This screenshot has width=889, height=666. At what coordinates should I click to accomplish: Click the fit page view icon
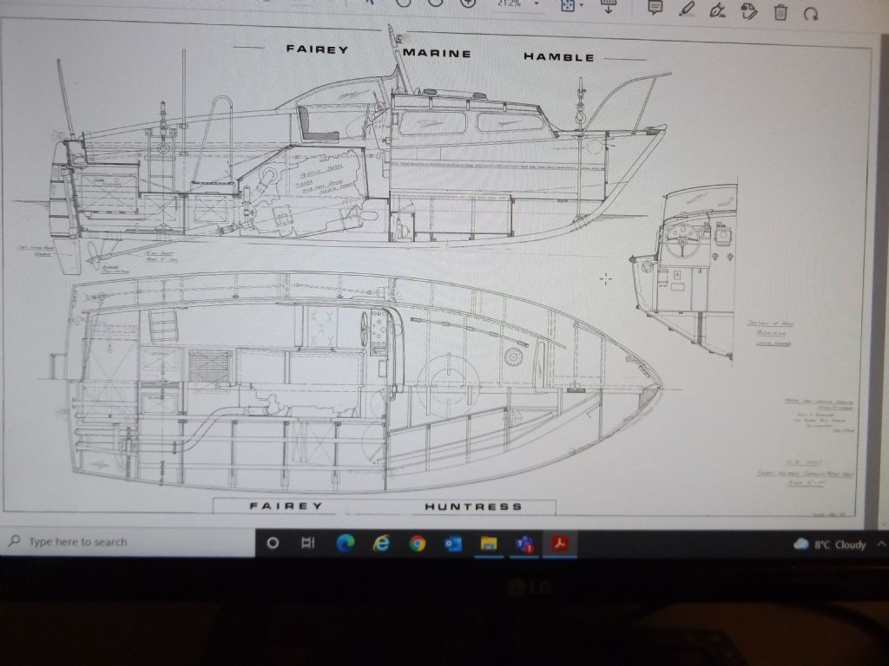point(568,6)
